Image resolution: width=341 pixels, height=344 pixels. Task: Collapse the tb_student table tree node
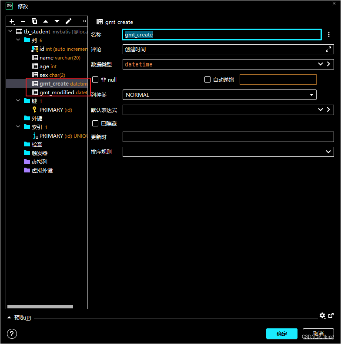click(10, 31)
